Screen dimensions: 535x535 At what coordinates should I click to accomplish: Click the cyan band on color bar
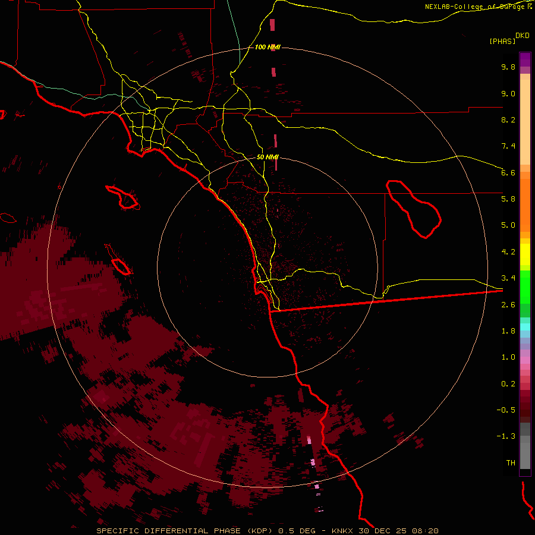pos(525,327)
